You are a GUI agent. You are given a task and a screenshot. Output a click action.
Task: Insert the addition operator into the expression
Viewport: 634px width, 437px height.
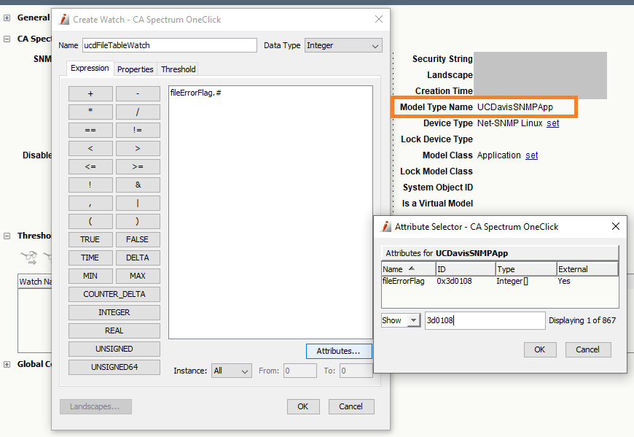coord(90,93)
